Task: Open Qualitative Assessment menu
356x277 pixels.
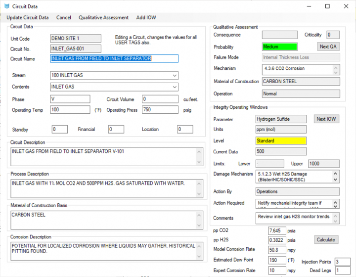Action: pos(103,17)
